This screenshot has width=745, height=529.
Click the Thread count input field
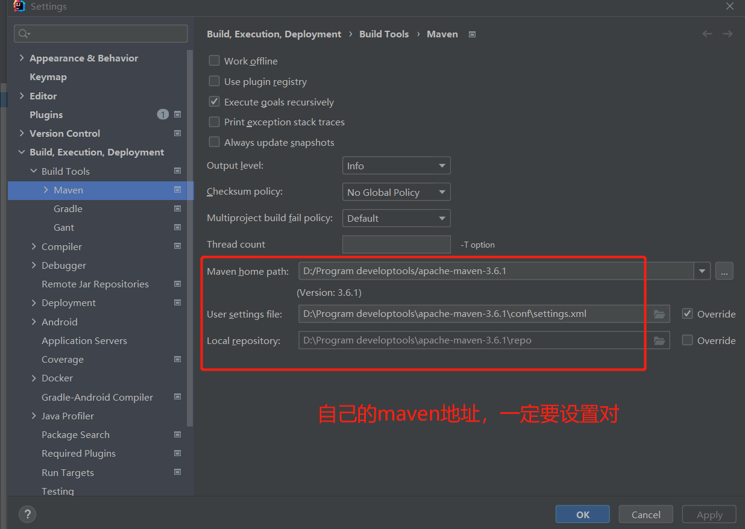[x=396, y=245]
